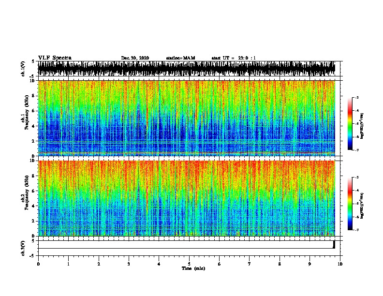Click the "station=MAM" header label
This screenshot has width=383, height=296.
180,58
